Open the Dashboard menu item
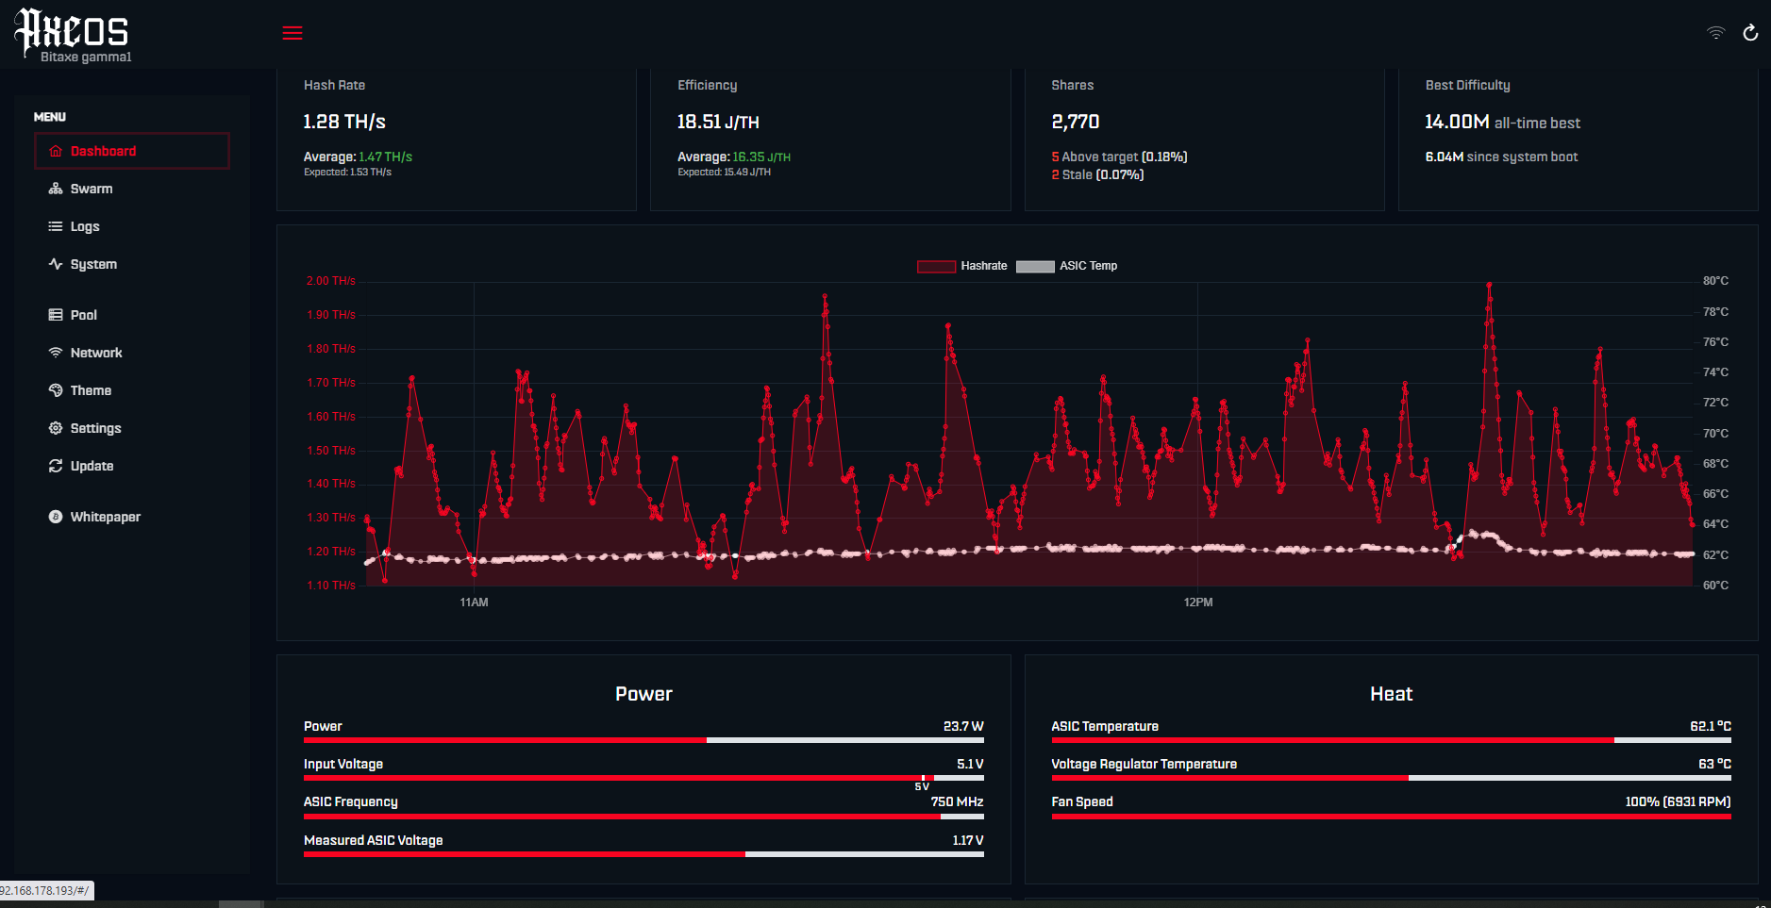This screenshot has height=908, width=1771. pyautogui.click(x=132, y=151)
